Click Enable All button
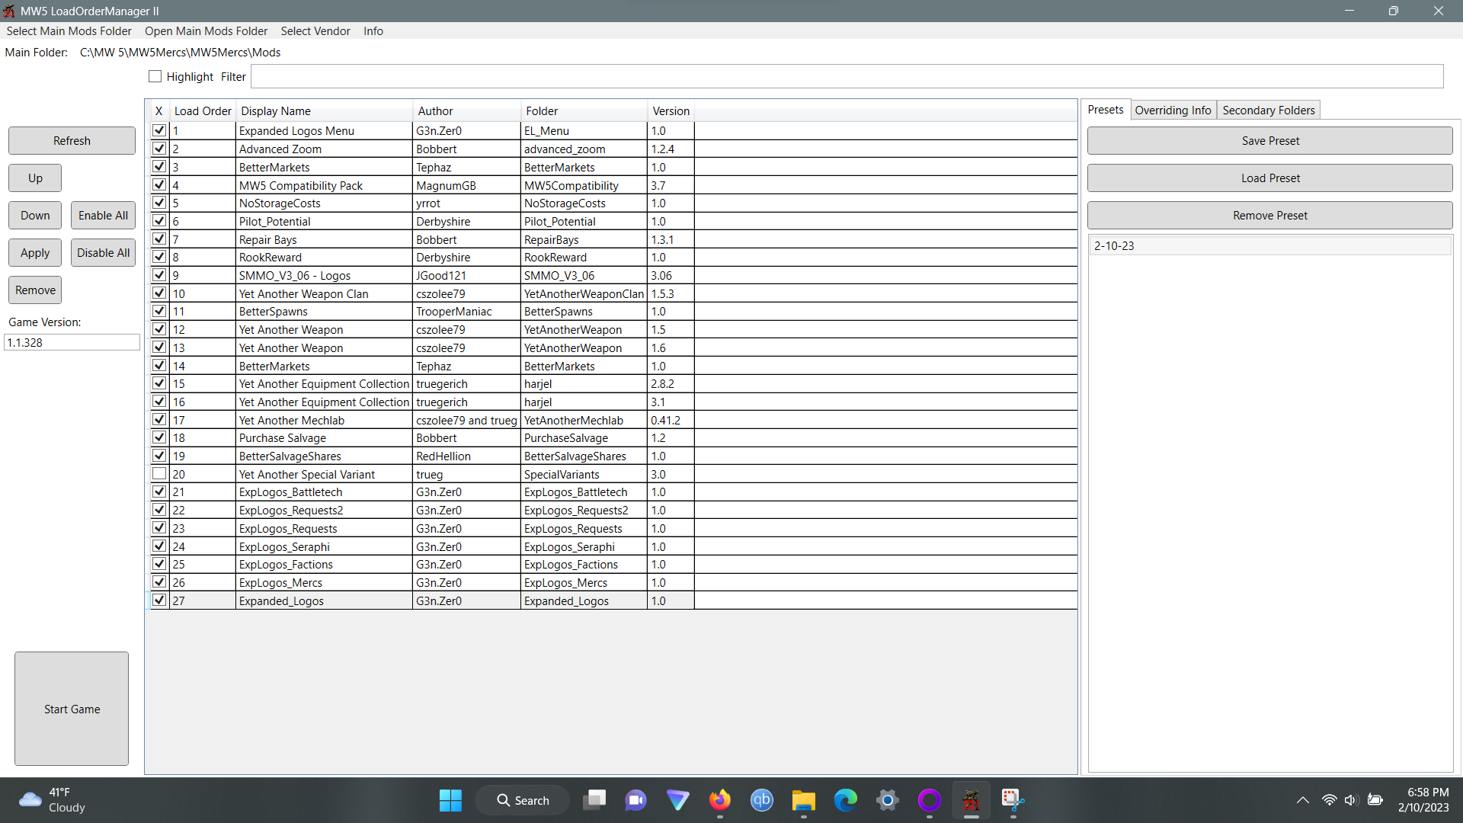The image size is (1463, 823). click(x=103, y=216)
